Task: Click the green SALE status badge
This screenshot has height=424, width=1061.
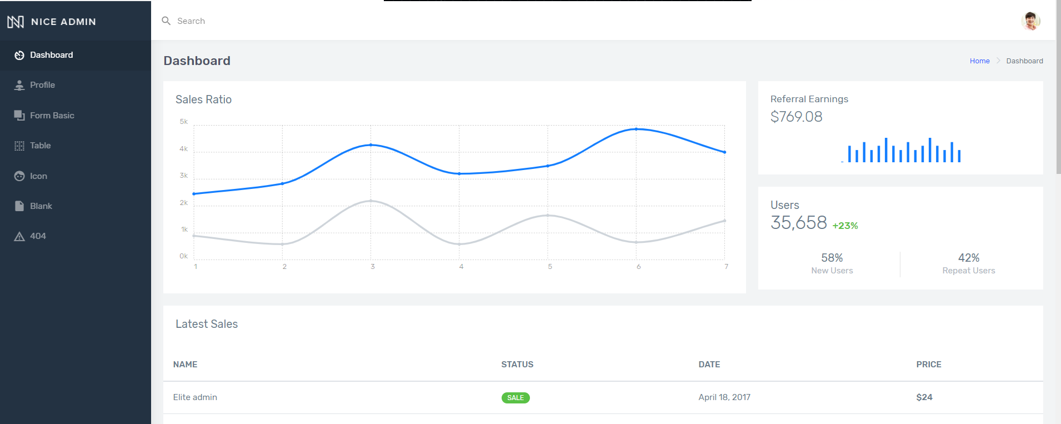Action: [515, 398]
